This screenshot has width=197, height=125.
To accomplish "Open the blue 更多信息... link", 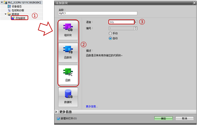I will pyautogui.click(x=92, y=107).
